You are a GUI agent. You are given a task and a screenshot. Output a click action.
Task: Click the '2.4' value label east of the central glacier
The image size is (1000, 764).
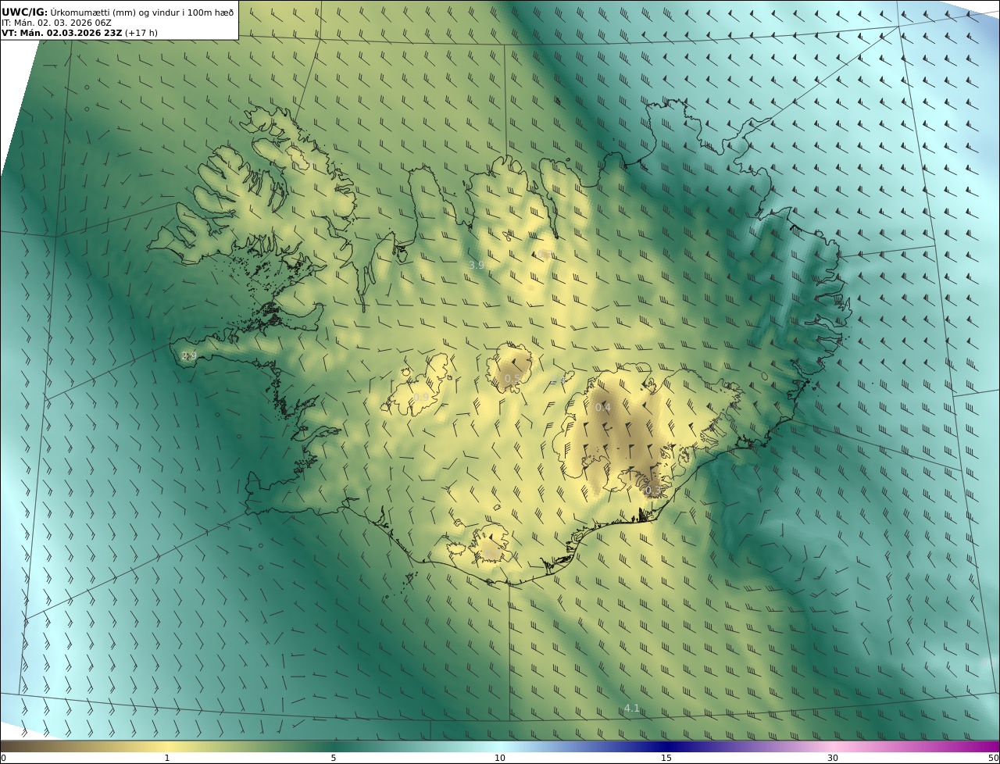coord(557,380)
